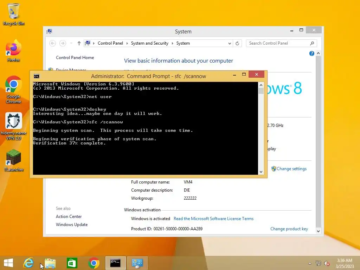Open Internet Explorer from the taskbar
The image size is (360, 270).
tap(29, 263)
